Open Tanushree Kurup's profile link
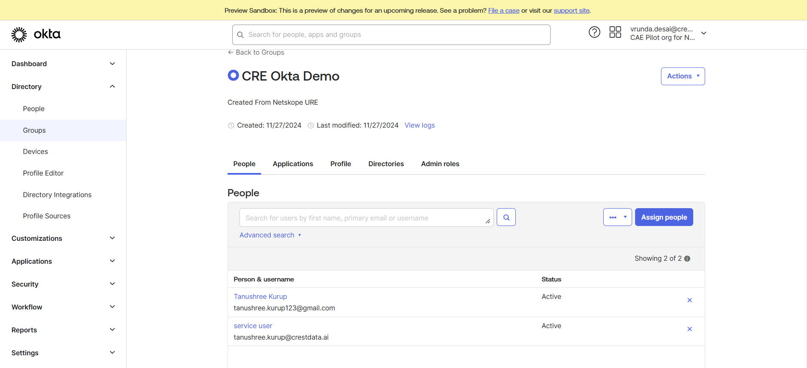Screen dimensions: 807x368 [x=260, y=297]
